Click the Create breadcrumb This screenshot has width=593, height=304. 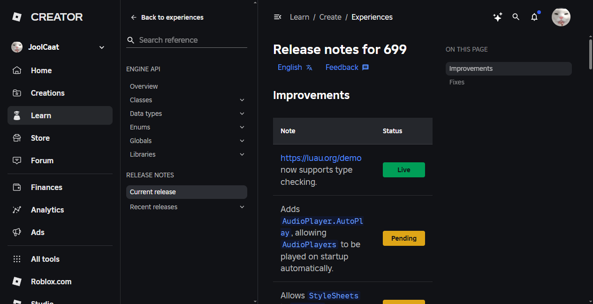point(330,17)
